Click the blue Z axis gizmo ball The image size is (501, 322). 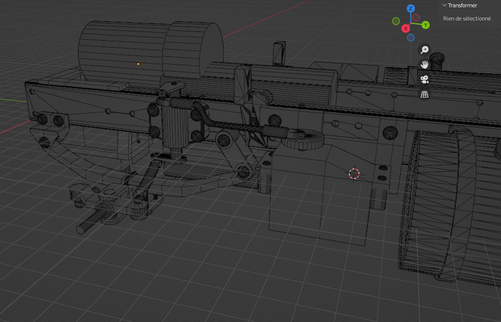click(411, 9)
